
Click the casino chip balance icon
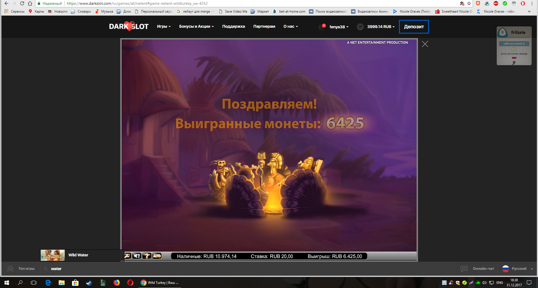360,27
